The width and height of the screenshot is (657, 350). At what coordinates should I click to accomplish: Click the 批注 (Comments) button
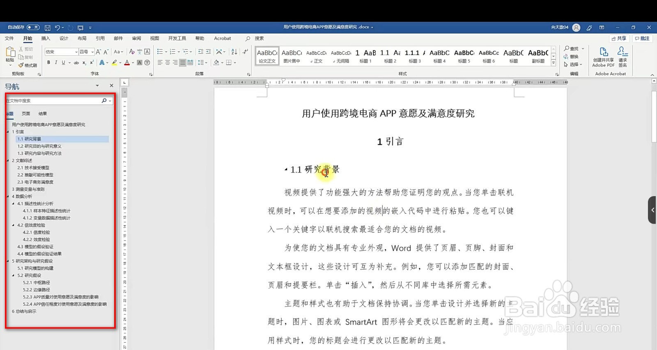point(643,39)
